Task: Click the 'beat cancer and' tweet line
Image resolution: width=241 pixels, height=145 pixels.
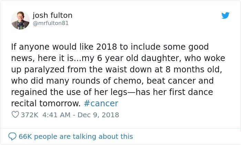Action: [180, 81]
